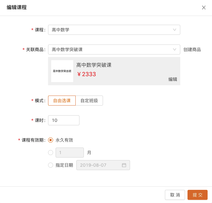Image resolution: width=212 pixels, height=203 pixels.
Task: Open the 课程 dropdown showing 高中数学
Action: [x=110, y=30]
